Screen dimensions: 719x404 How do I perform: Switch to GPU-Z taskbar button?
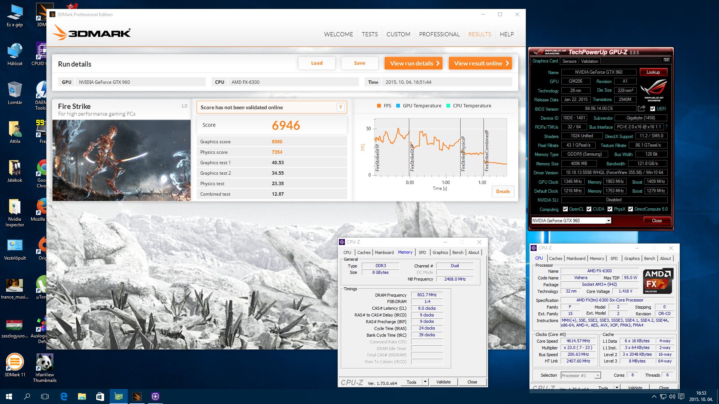pos(119,397)
